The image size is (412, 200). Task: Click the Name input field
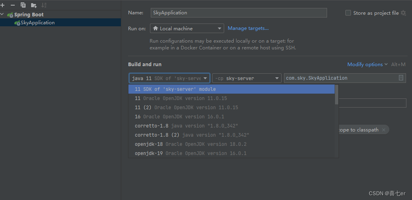pyautogui.click(x=239, y=13)
